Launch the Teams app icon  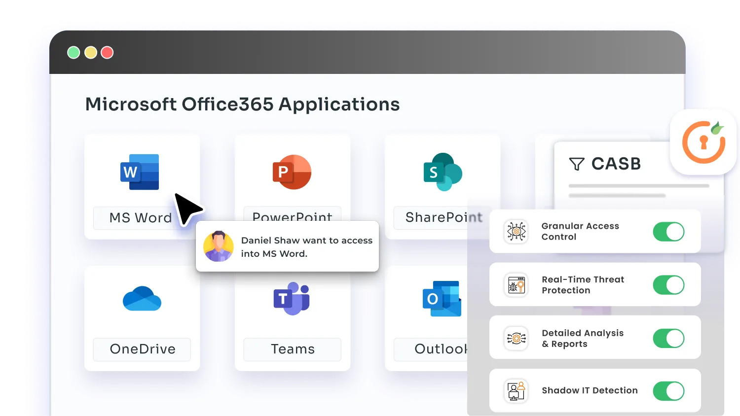tap(292, 299)
